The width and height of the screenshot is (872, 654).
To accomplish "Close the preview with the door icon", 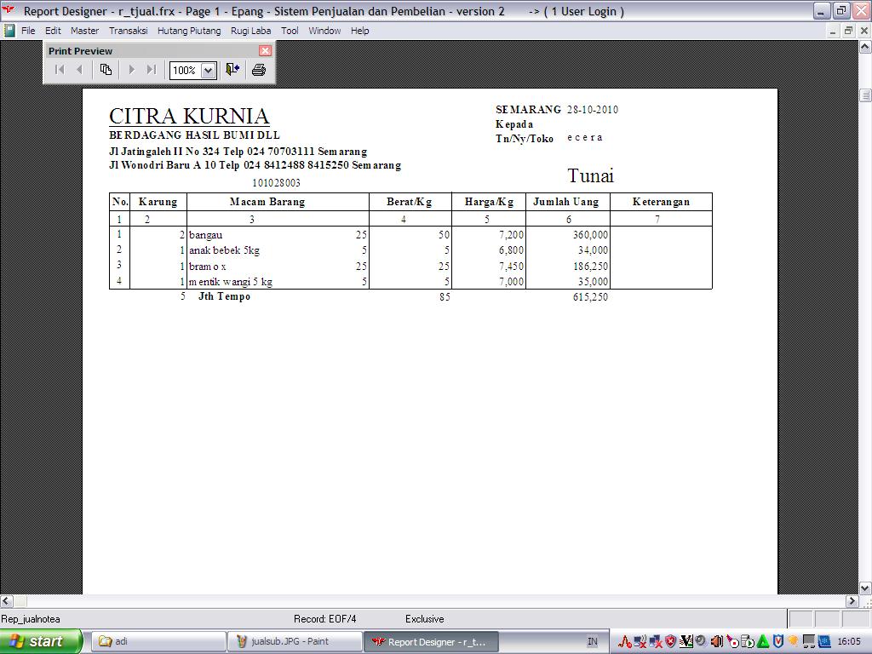I will tap(232, 70).
